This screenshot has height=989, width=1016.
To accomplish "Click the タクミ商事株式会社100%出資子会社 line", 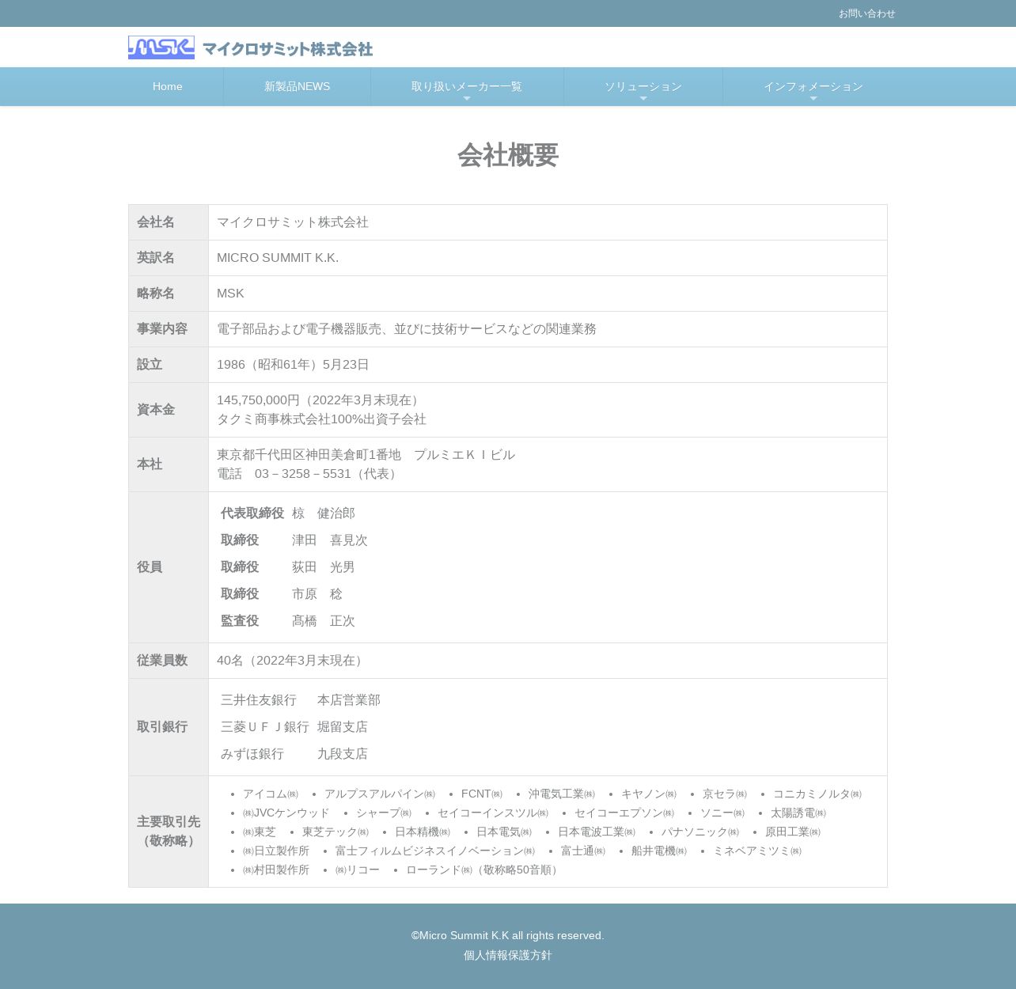I will tap(321, 419).
